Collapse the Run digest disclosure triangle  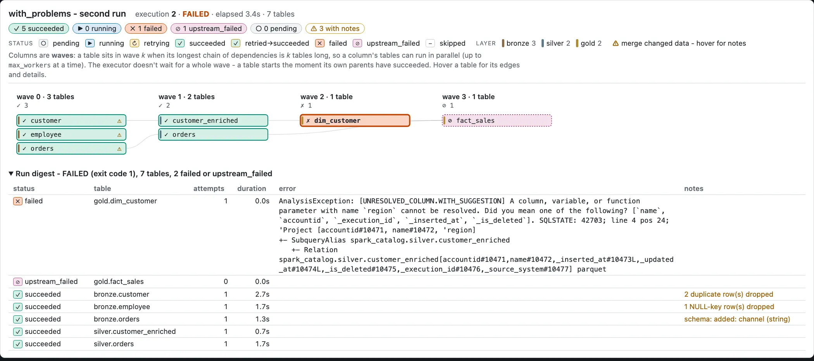[x=11, y=174]
